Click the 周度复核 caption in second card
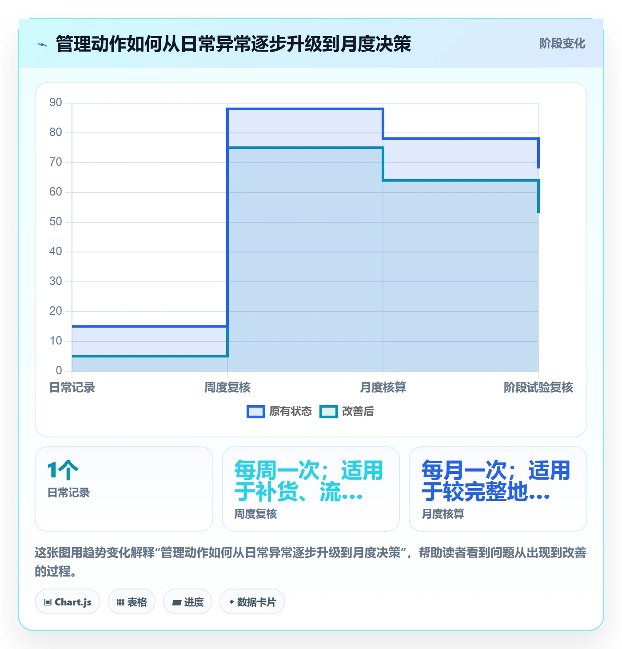 pos(255,514)
